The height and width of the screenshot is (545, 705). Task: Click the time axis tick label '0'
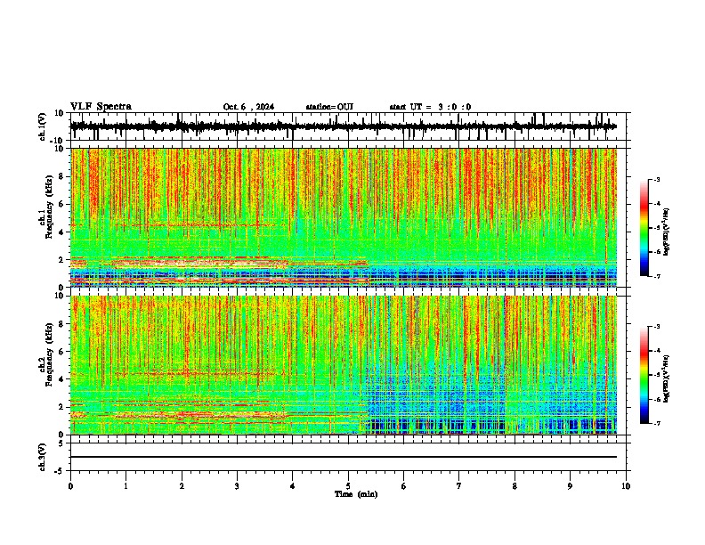[70, 486]
